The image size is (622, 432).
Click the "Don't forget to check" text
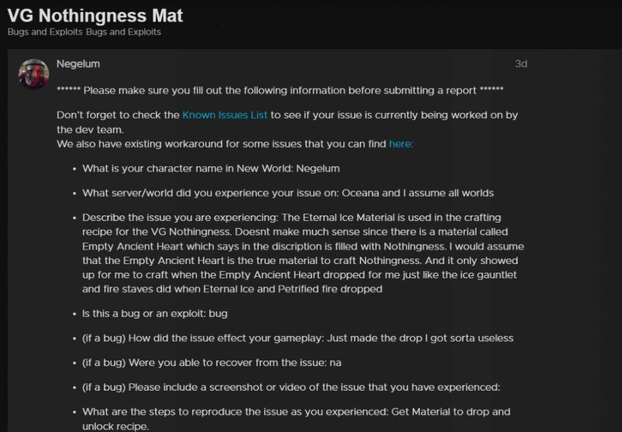[118, 115]
